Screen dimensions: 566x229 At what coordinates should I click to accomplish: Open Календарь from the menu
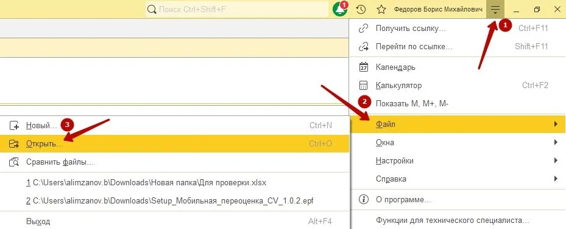coord(458,67)
